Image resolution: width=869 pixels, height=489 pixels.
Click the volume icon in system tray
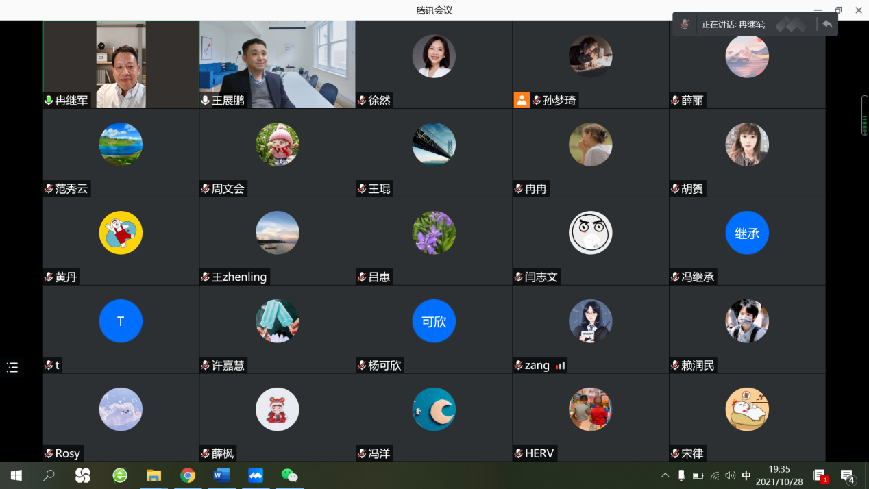[x=731, y=475]
